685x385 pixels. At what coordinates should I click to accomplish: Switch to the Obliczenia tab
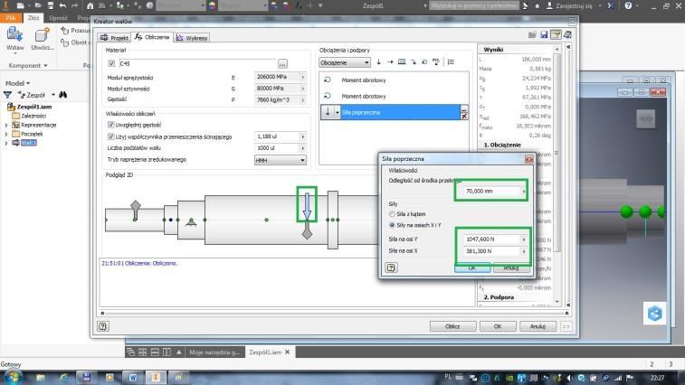tap(152, 38)
